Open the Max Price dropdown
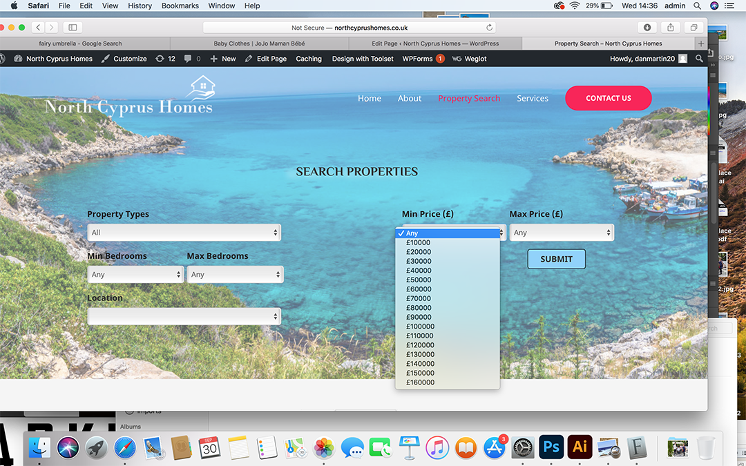This screenshot has height=466, width=746. (x=562, y=233)
